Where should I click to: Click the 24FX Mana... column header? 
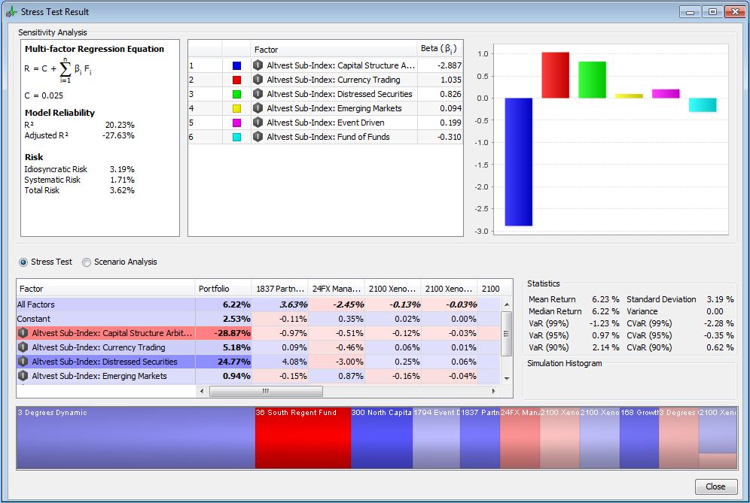tap(336, 289)
